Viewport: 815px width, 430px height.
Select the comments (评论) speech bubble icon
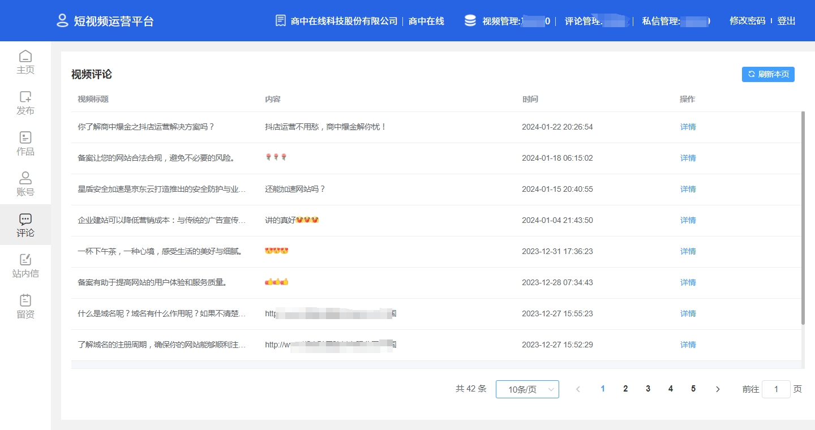coord(25,219)
